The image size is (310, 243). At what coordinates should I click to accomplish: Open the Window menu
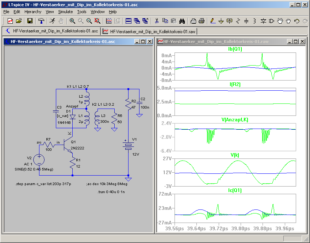coord(97,12)
